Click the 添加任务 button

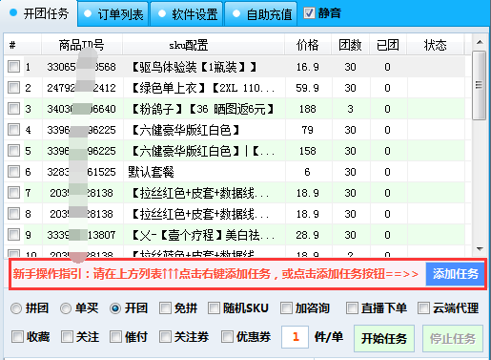[455, 274]
